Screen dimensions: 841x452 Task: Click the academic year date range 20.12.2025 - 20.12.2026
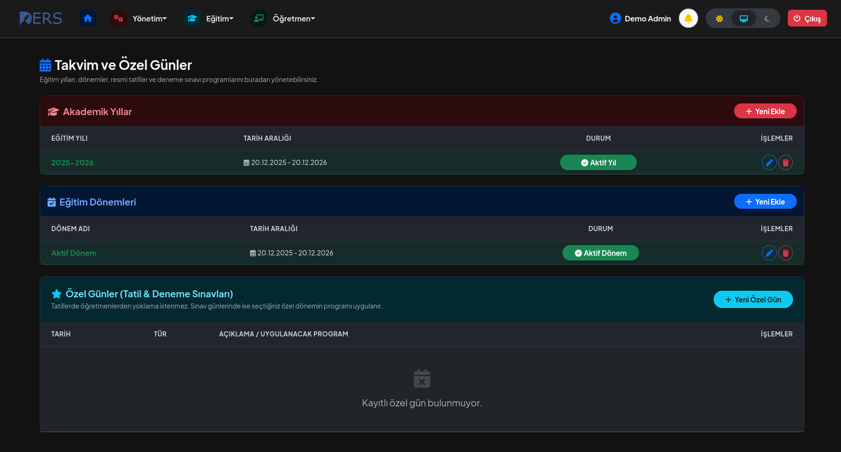pos(285,163)
